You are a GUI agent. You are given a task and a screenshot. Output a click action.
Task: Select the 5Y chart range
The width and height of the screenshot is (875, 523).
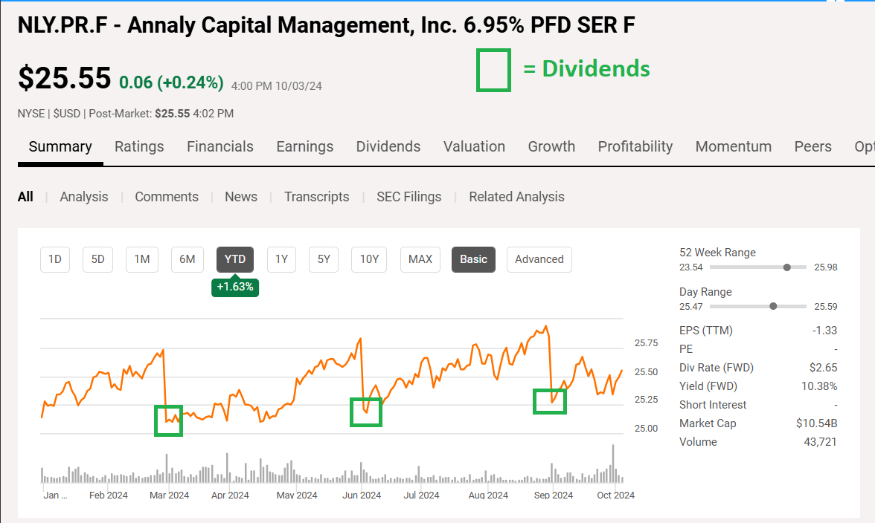click(324, 259)
